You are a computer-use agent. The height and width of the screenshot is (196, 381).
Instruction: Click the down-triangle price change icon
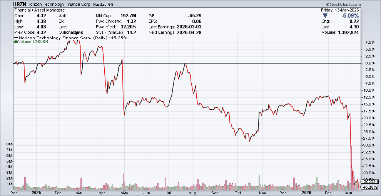(x=325, y=16)
